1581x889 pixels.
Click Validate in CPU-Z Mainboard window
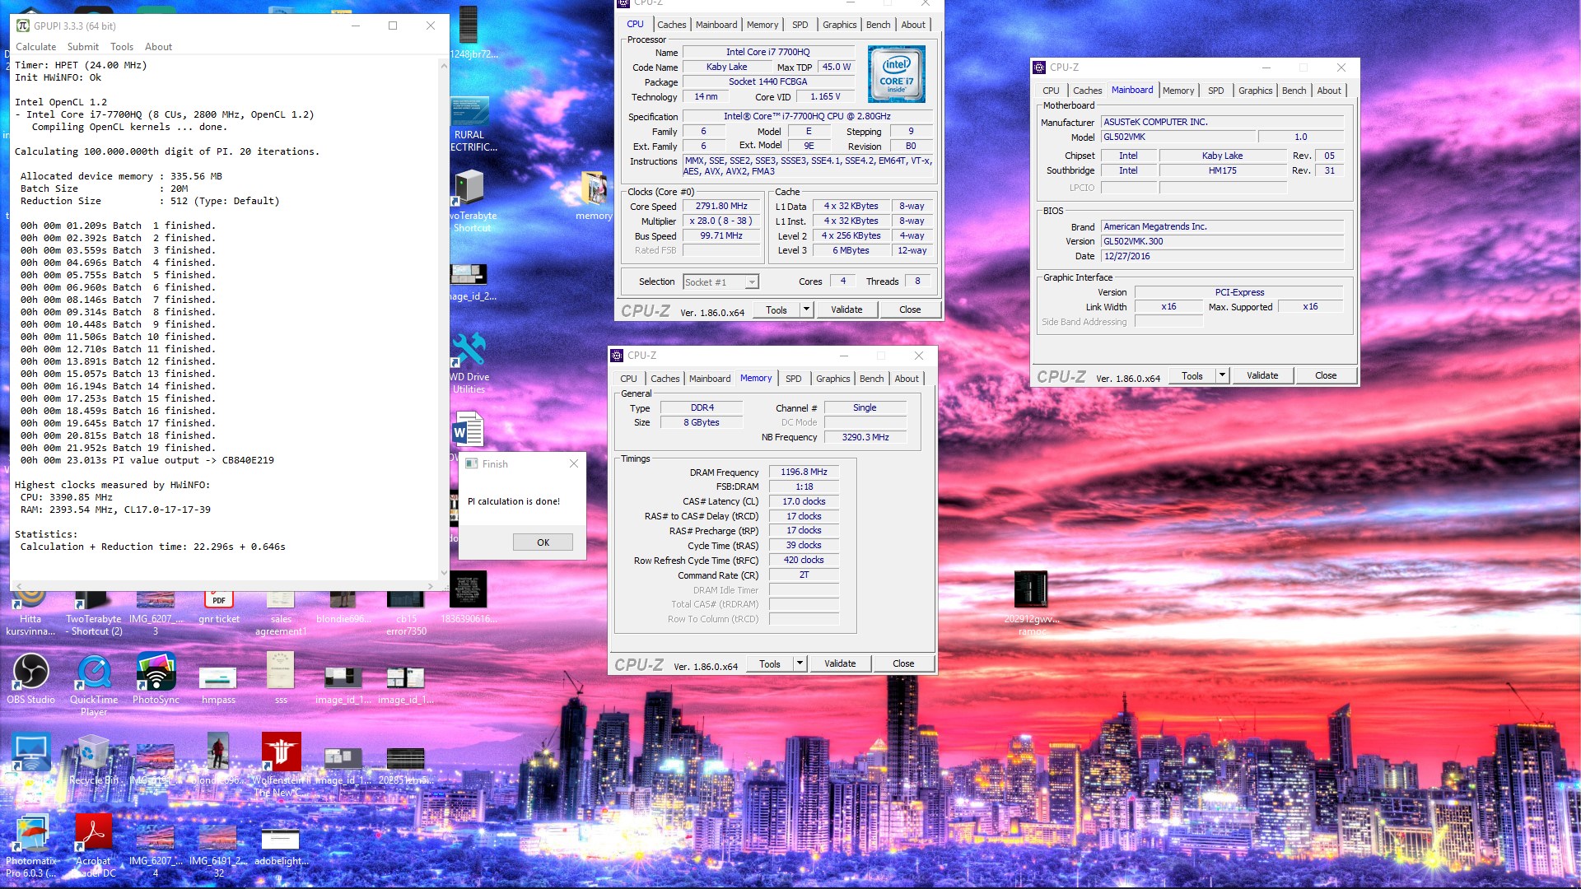[x=1262, y=375]
